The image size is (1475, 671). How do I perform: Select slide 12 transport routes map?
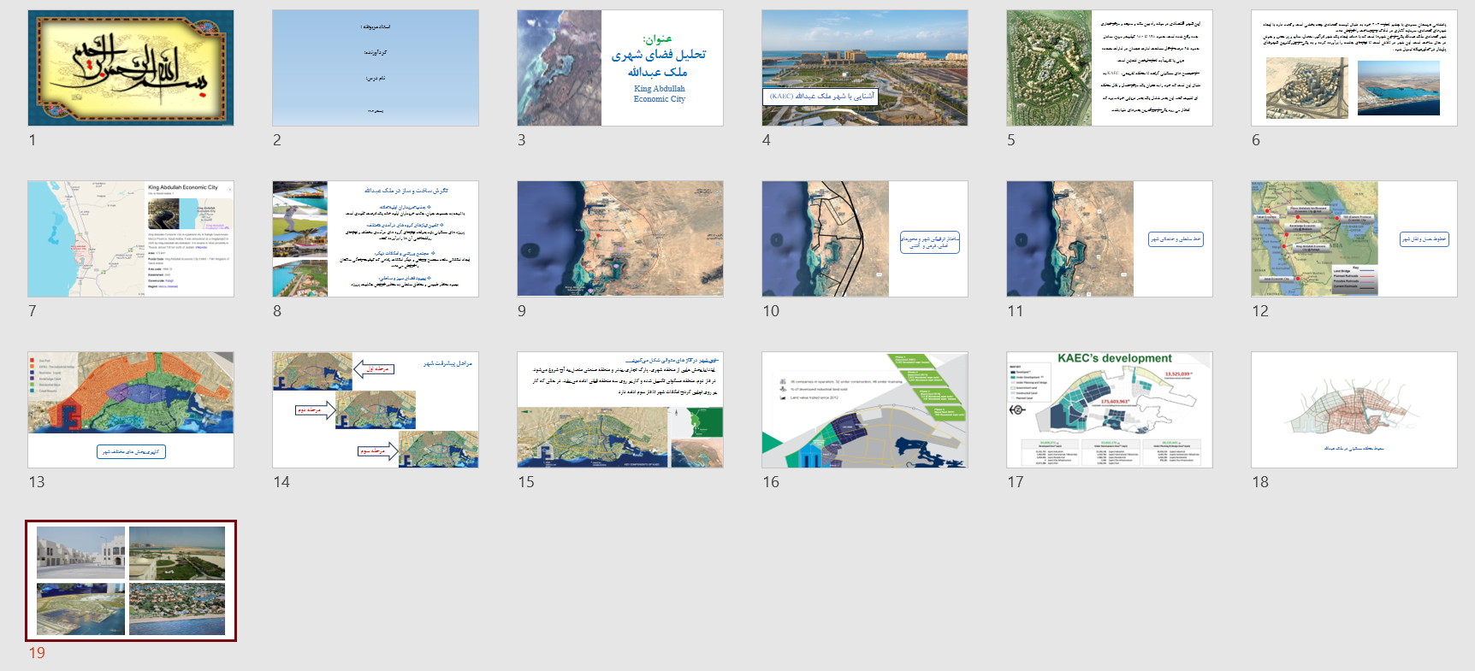[x=1354, y=239]
